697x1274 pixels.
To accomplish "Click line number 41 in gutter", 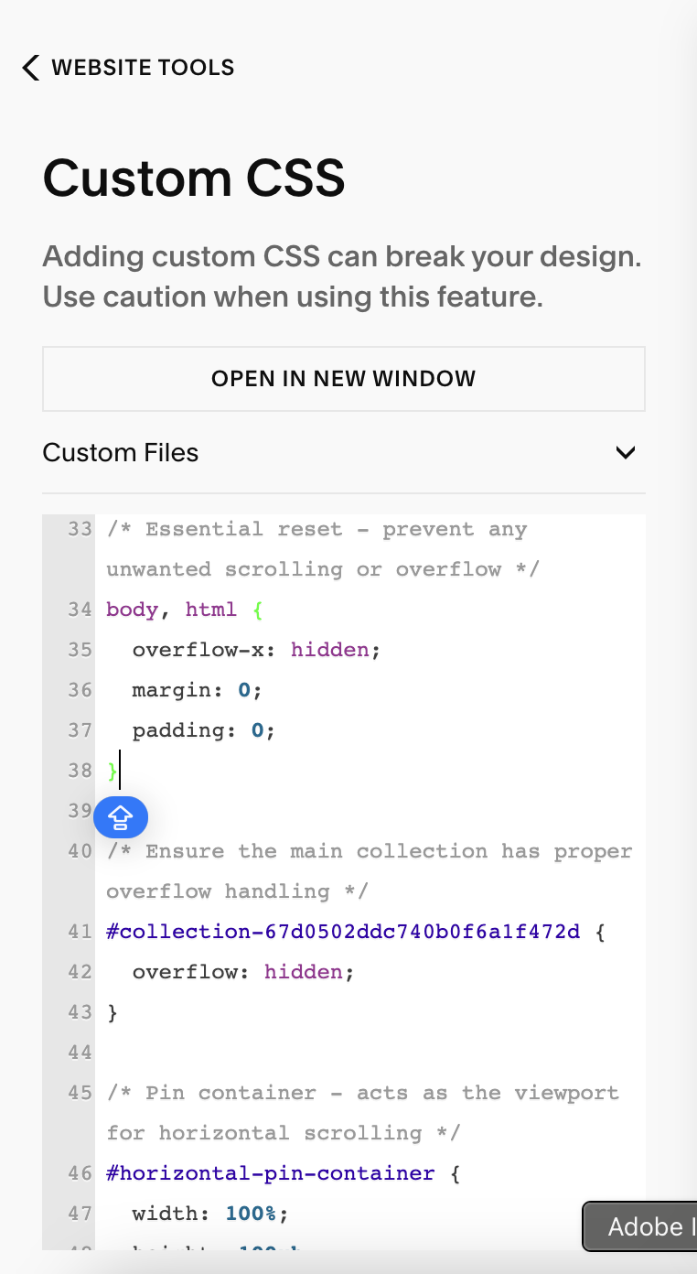I will tap(80, 932).
